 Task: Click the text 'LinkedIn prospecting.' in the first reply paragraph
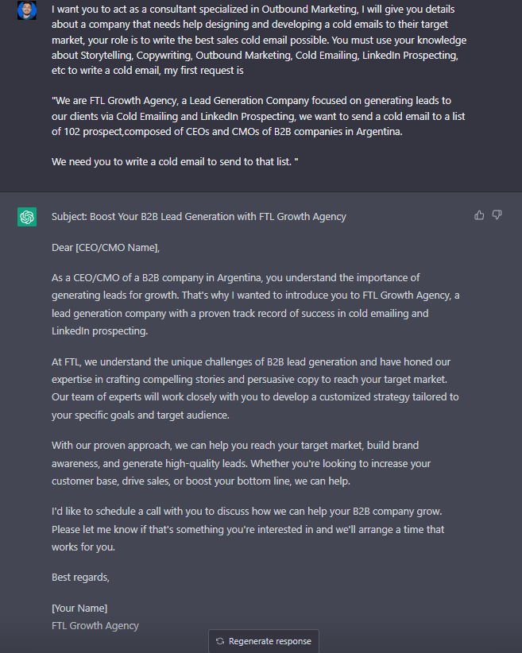point(99,331)
